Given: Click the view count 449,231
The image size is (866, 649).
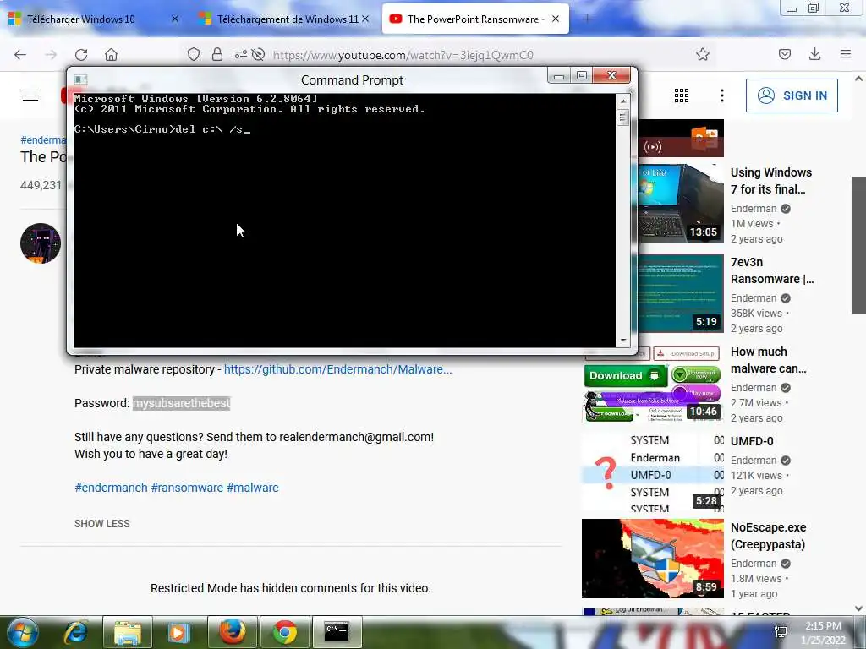Looking at the screenshot, I should [x=41, y=185].
